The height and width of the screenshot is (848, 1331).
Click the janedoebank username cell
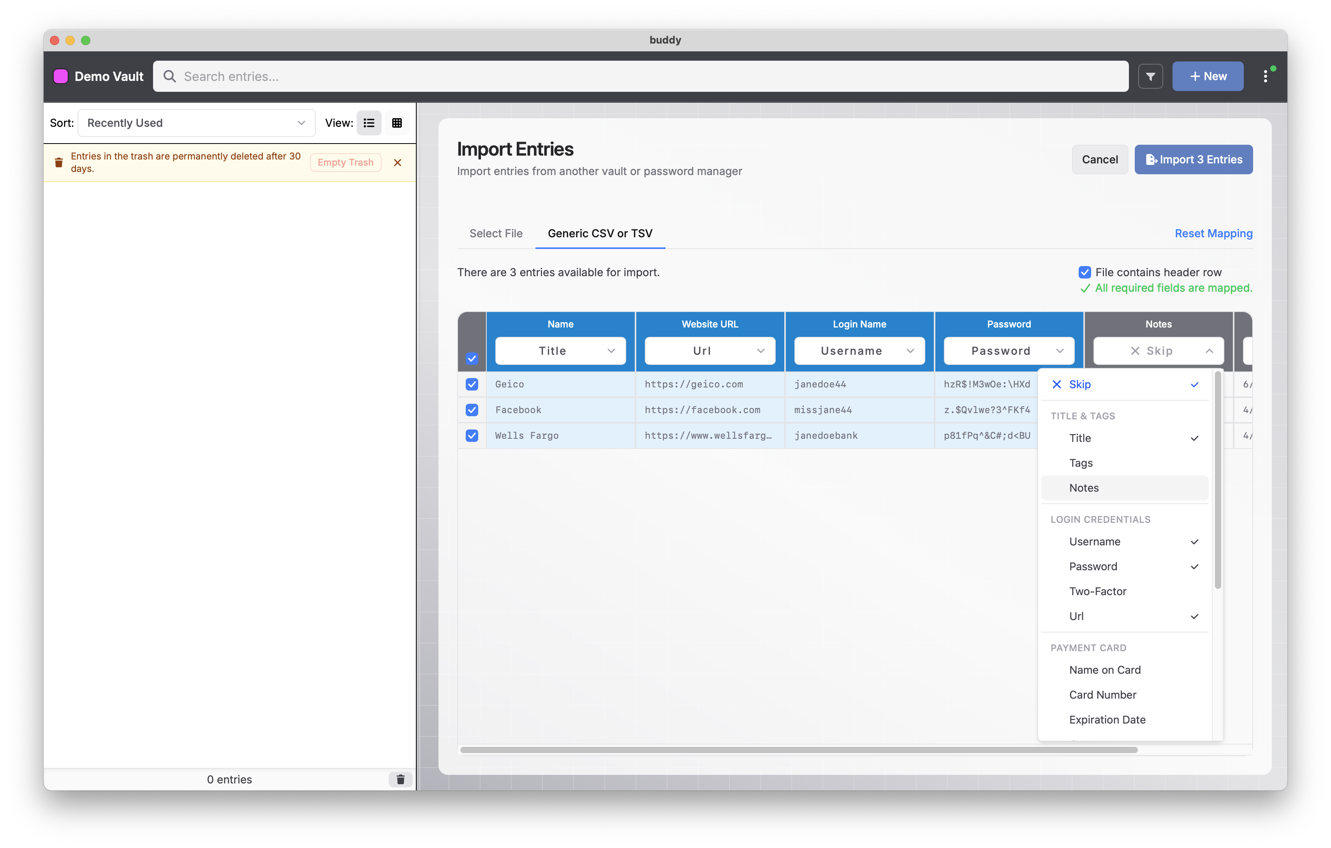click(859, 436)
